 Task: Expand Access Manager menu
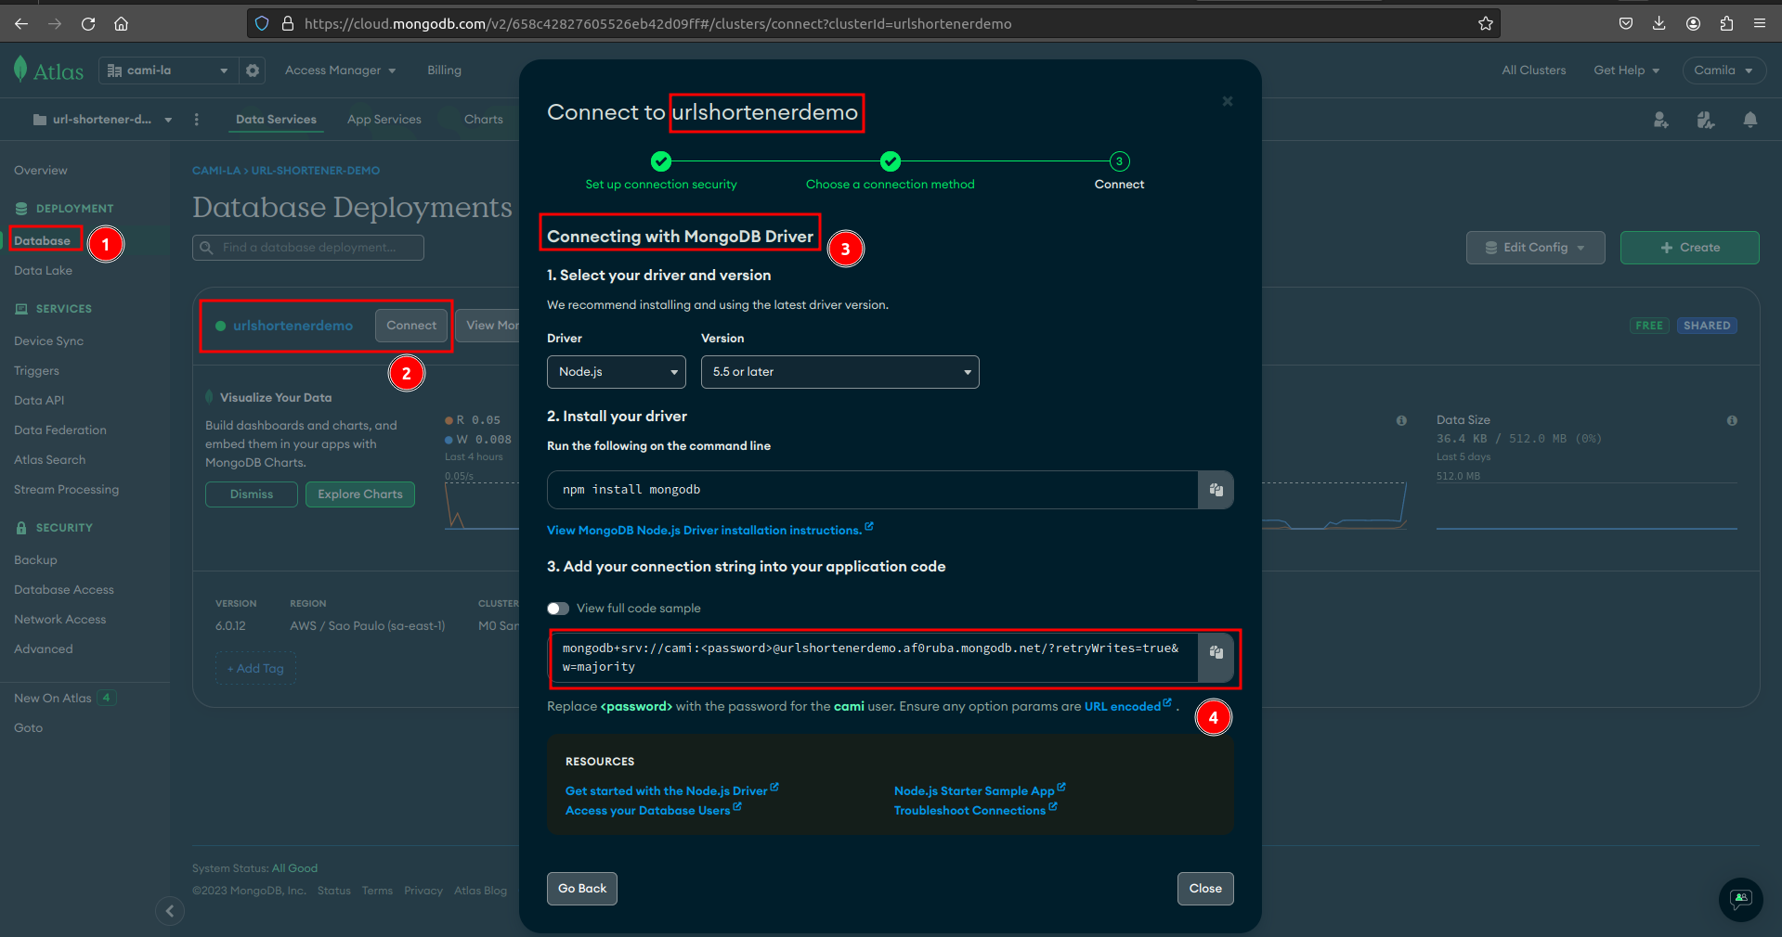click(341, 71)
